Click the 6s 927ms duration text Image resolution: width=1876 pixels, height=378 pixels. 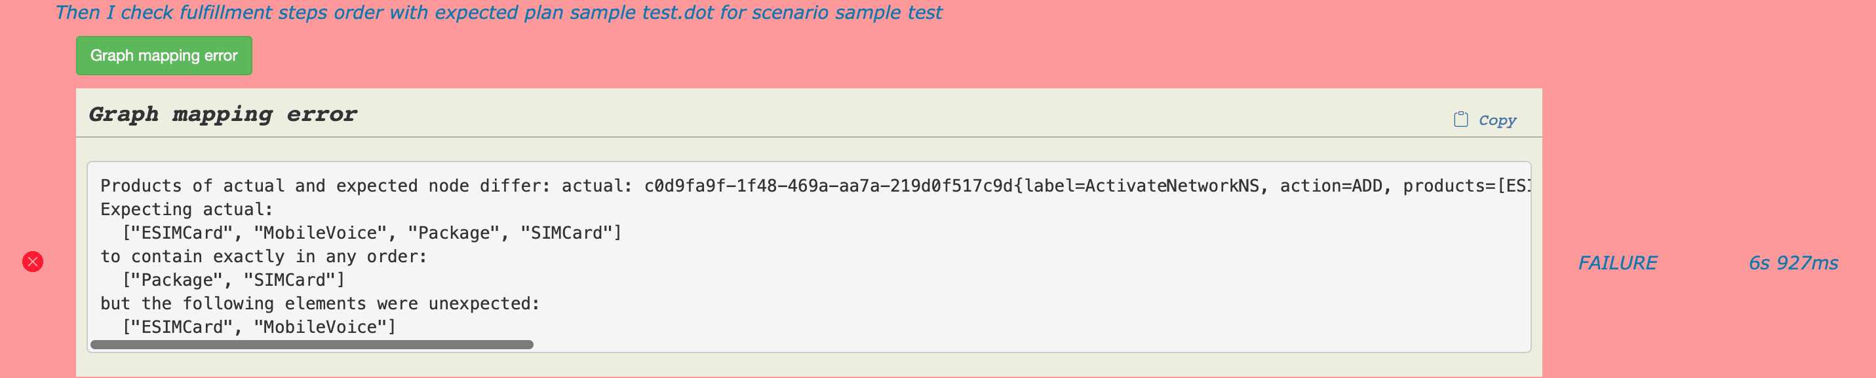1793,263
